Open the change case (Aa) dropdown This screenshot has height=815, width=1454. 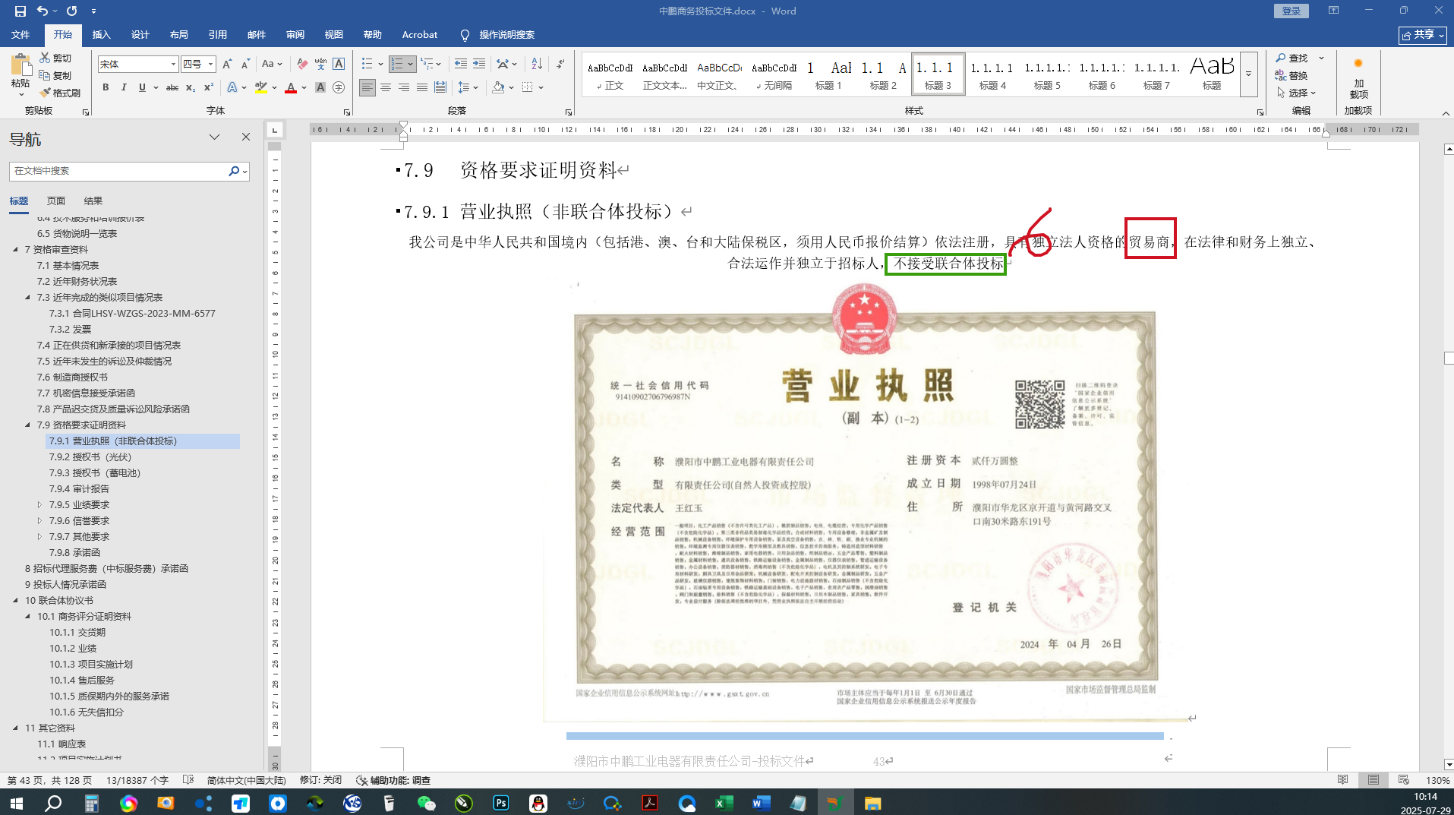coord(272,65)
